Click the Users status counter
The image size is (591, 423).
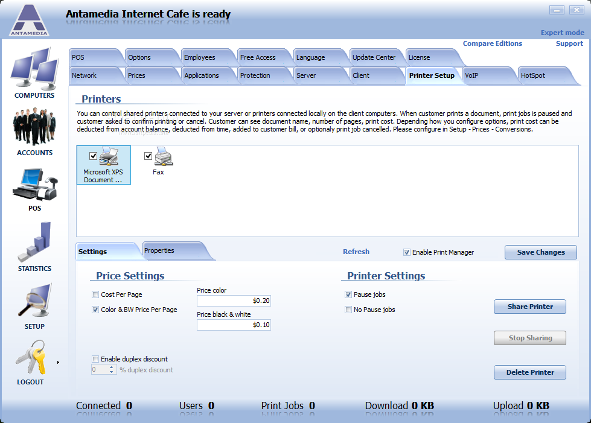[x=196, y=406]
